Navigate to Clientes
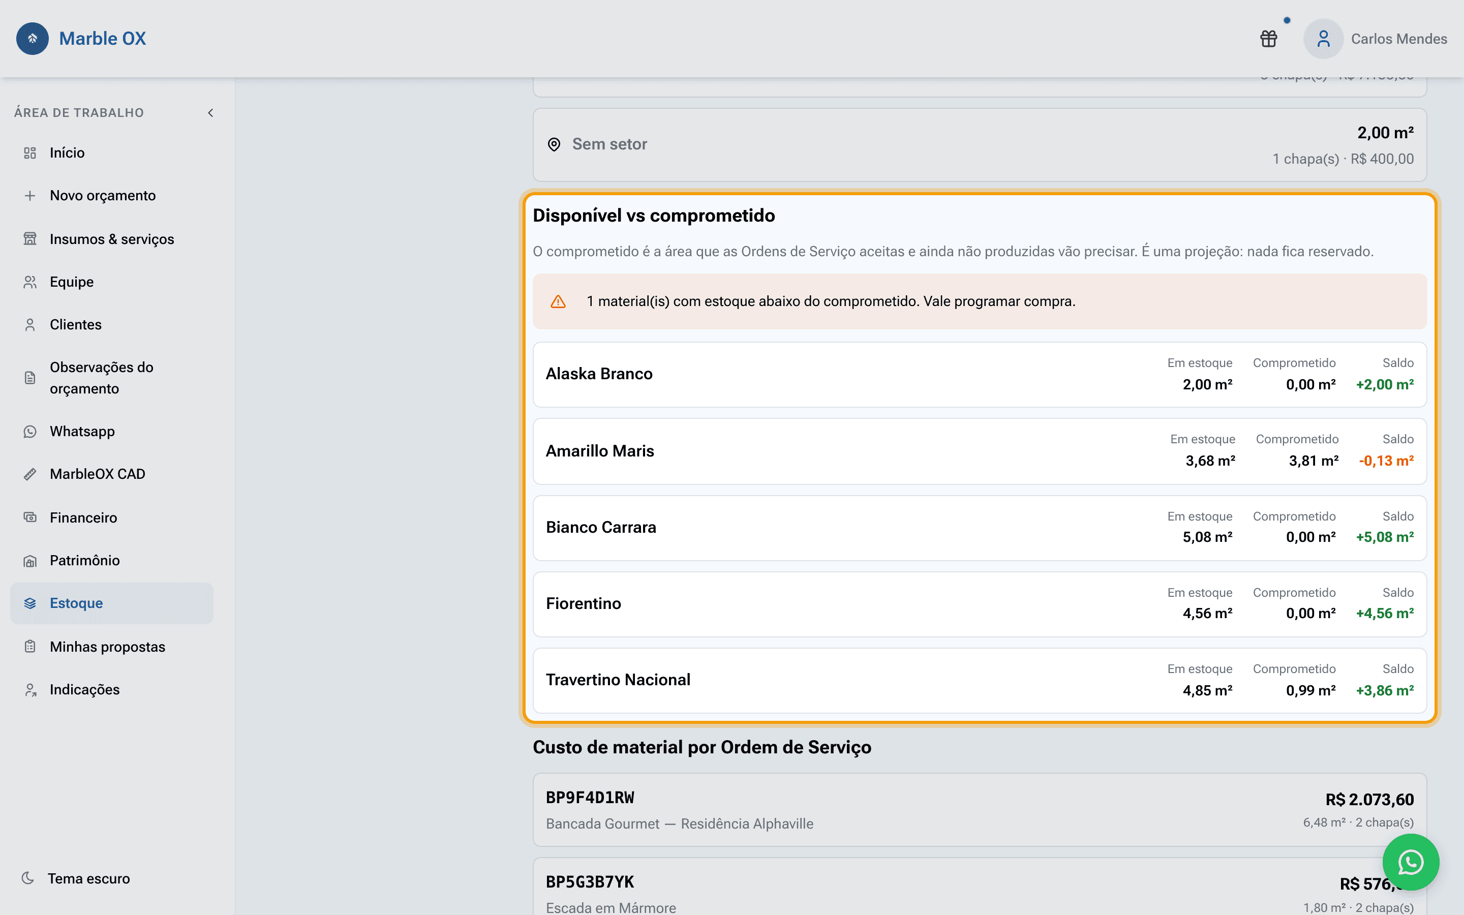The height and width of the screenshot is (915, 1464). (112, 325)
